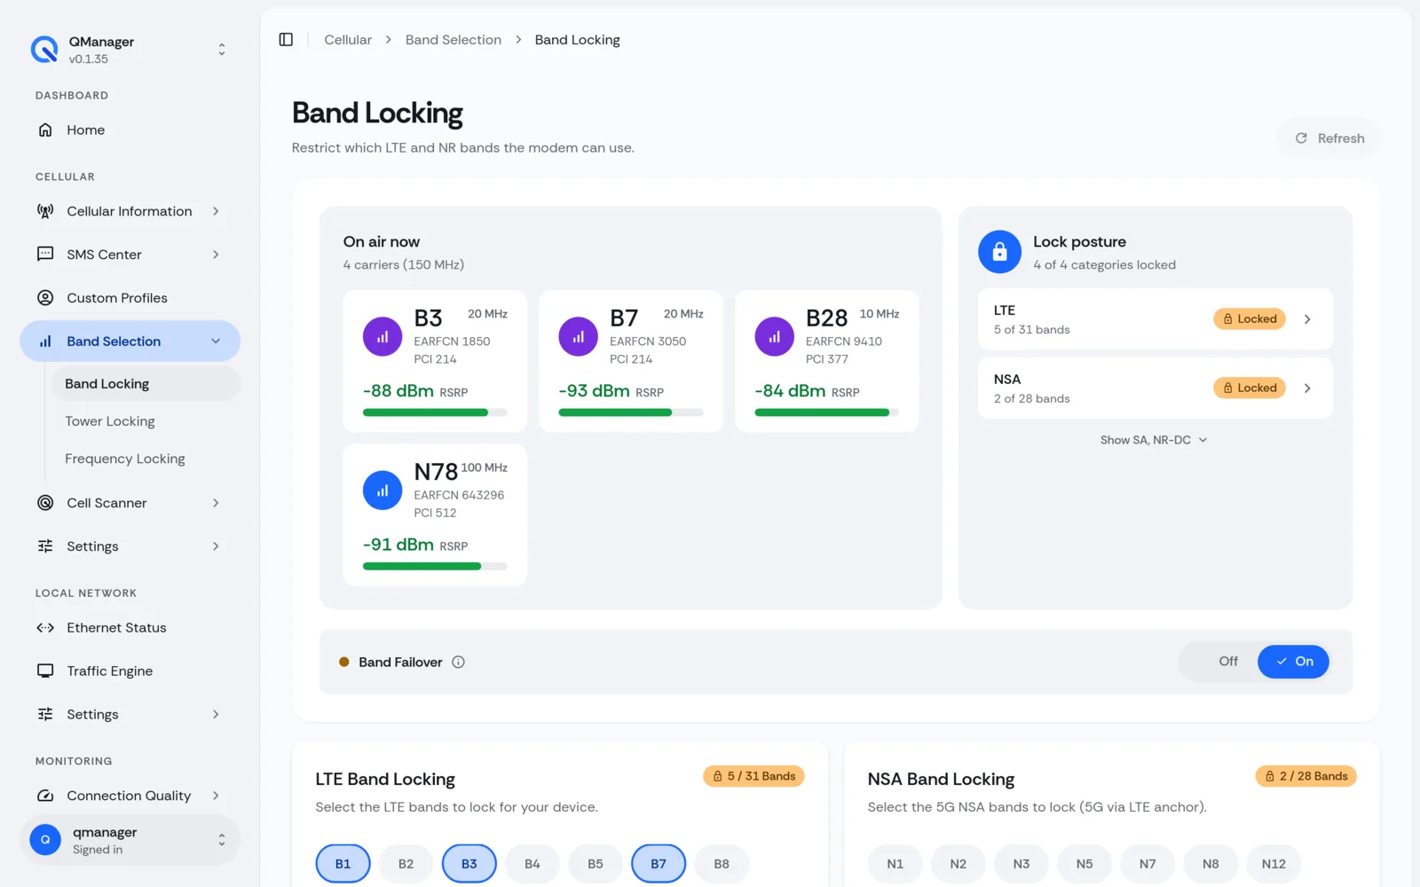1420x887 pixels.
Task: Expand Show SA, NR-DC categories
Action: point(1154,440)
